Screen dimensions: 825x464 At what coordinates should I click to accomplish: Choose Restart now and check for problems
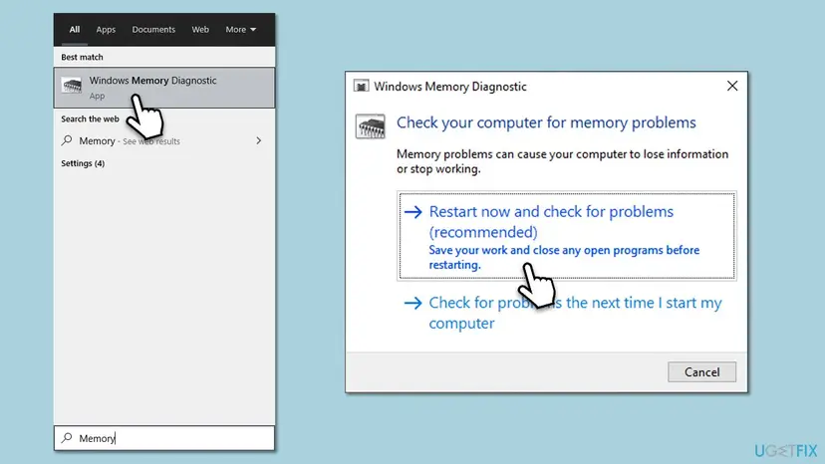[567, 236]
